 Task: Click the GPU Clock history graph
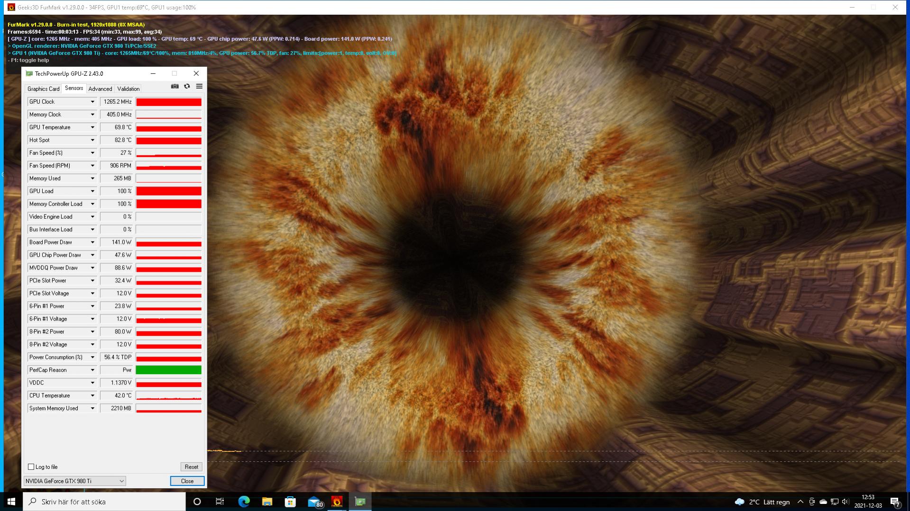pyautogui.click(x=169, y=102)
